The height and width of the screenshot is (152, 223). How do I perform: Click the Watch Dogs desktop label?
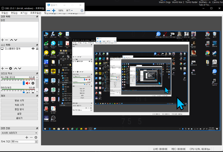165,2
